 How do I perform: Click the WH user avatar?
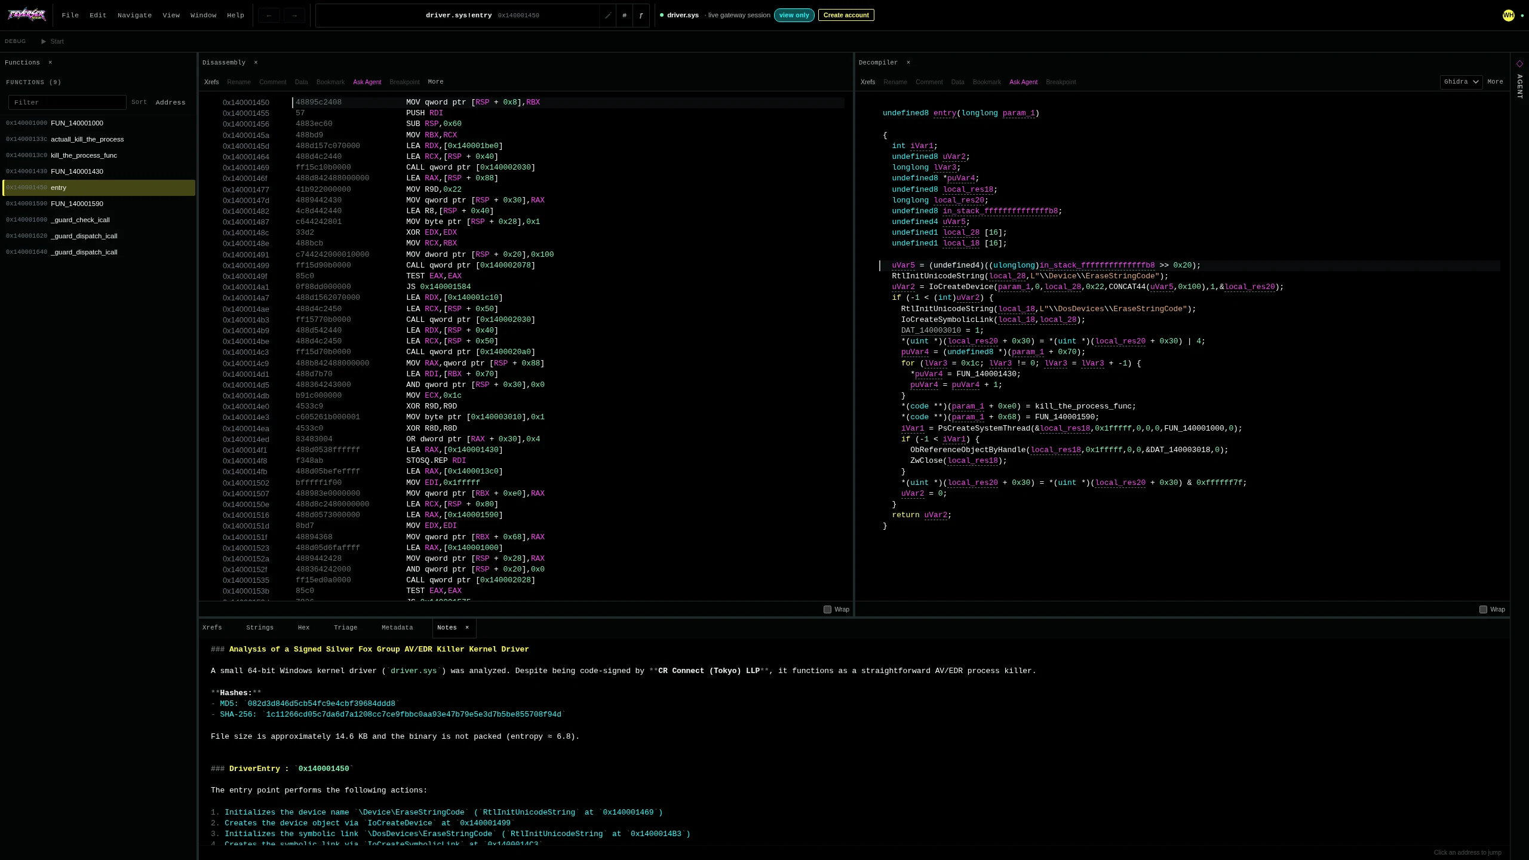(1508, 16)
